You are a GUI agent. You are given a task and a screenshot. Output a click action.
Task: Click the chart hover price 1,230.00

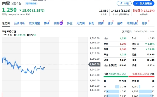click(21, 35)
